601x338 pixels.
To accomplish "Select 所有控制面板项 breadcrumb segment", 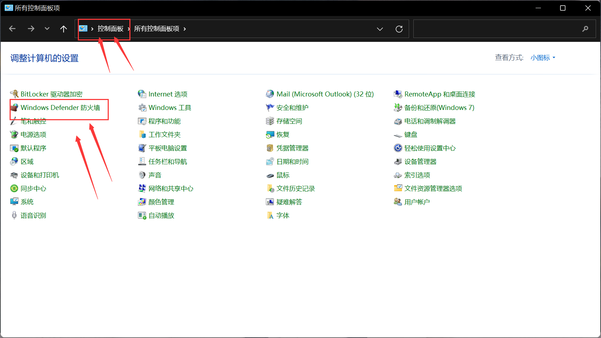I will 156,29.
